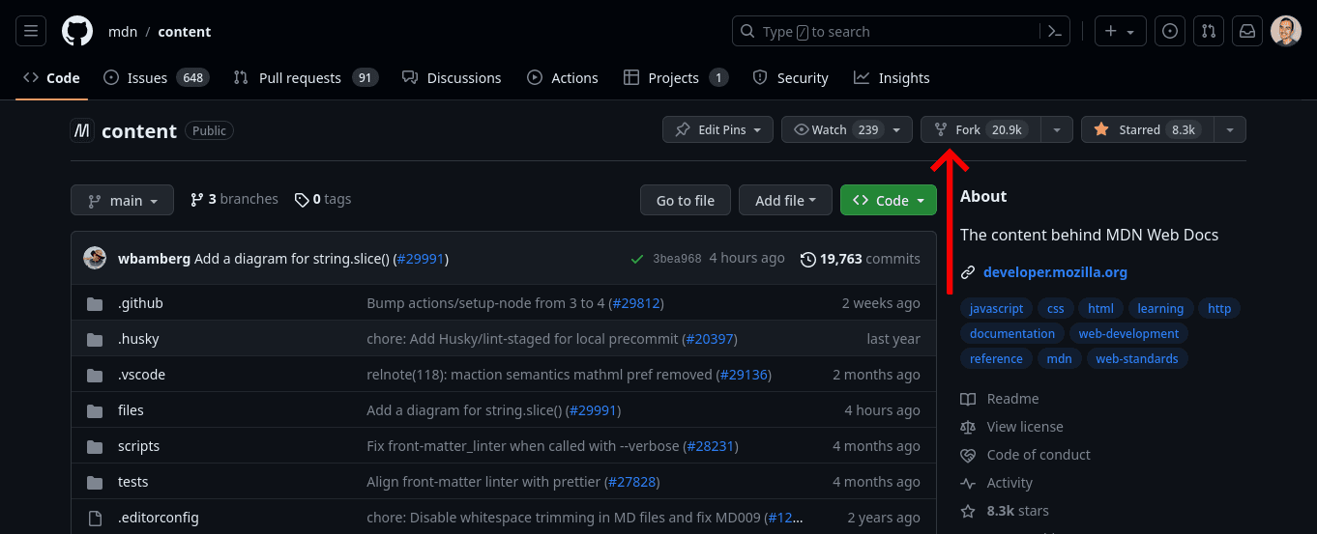Select the web-standards topic tag

[1137, 358]
